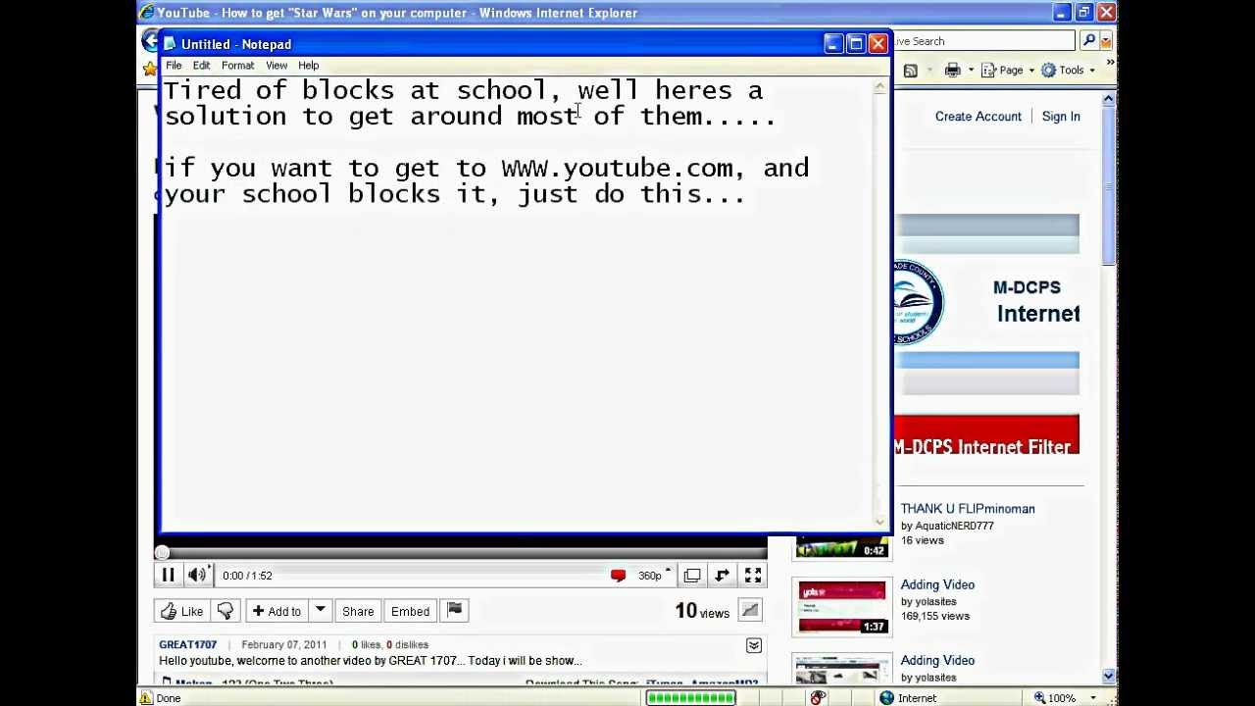
Task: Open the related video thumbnail marked 1:37
Action: click(842, 607)
